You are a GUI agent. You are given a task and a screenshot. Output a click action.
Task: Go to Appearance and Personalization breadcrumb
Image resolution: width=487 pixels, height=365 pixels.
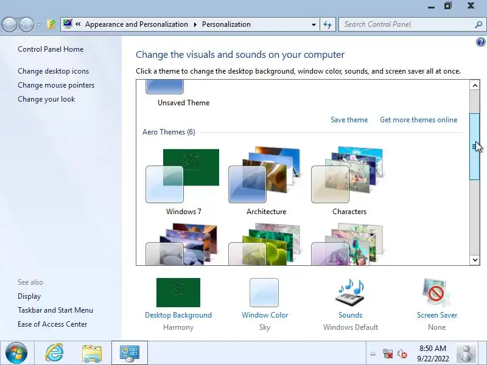pos(136,24)
